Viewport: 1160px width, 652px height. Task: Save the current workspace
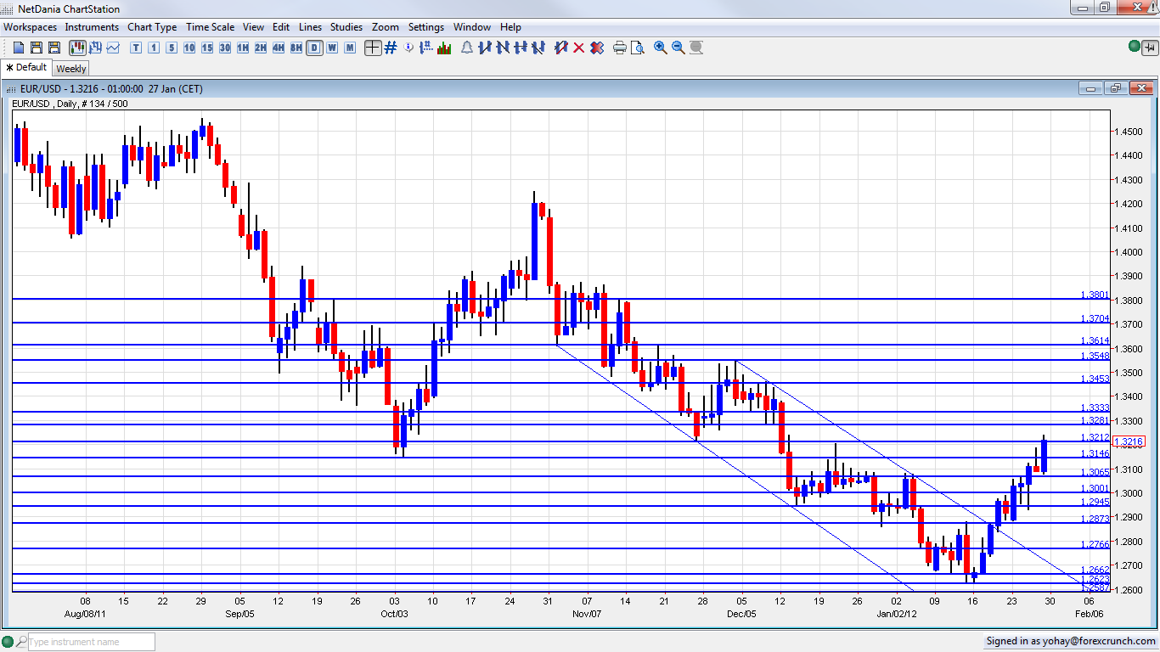34,48
